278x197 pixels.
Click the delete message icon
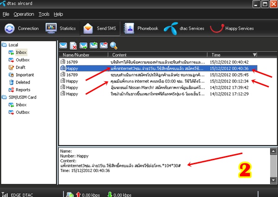click(73, 46)
